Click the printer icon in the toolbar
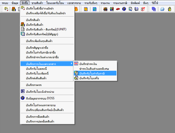Viewport: 175px width, 133px height. click(162, 9)
